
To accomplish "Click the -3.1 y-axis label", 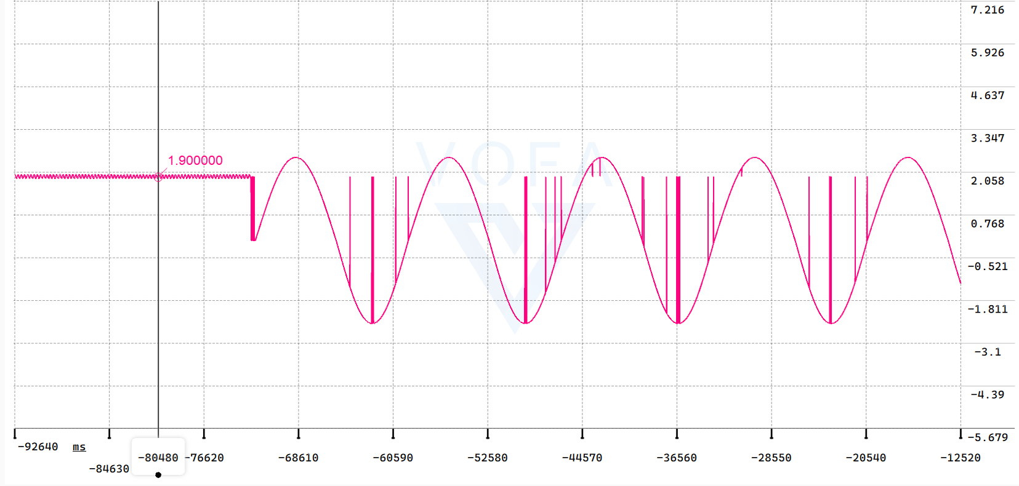I will pos(988,352).
